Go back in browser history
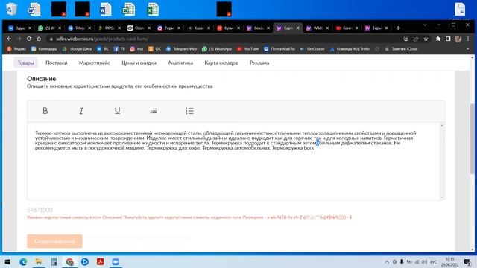The width and height of the screenshot is (477, 268). coord(9,39)
